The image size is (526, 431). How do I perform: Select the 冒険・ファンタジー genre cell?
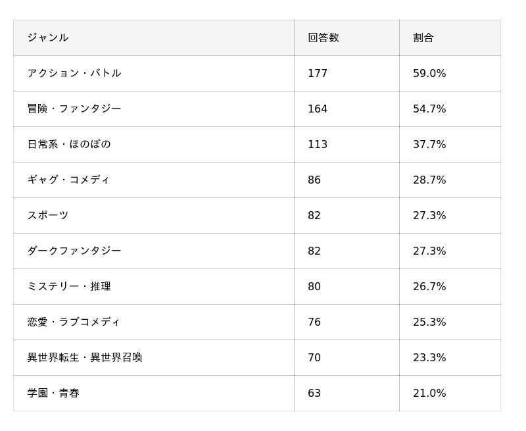click(x=74, y=109)
